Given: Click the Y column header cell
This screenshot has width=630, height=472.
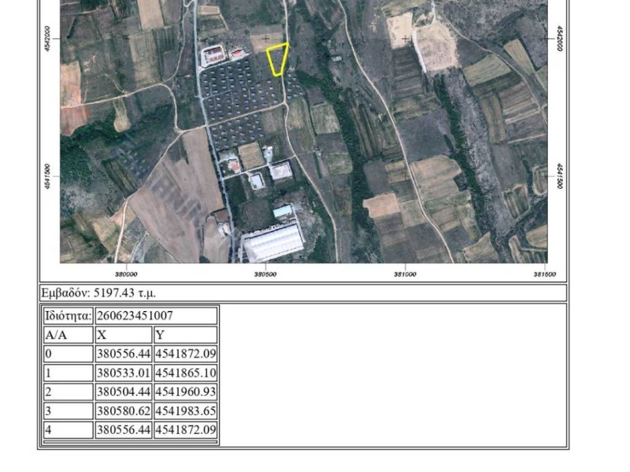Looking at the screenshot, I should pos(185,335).
